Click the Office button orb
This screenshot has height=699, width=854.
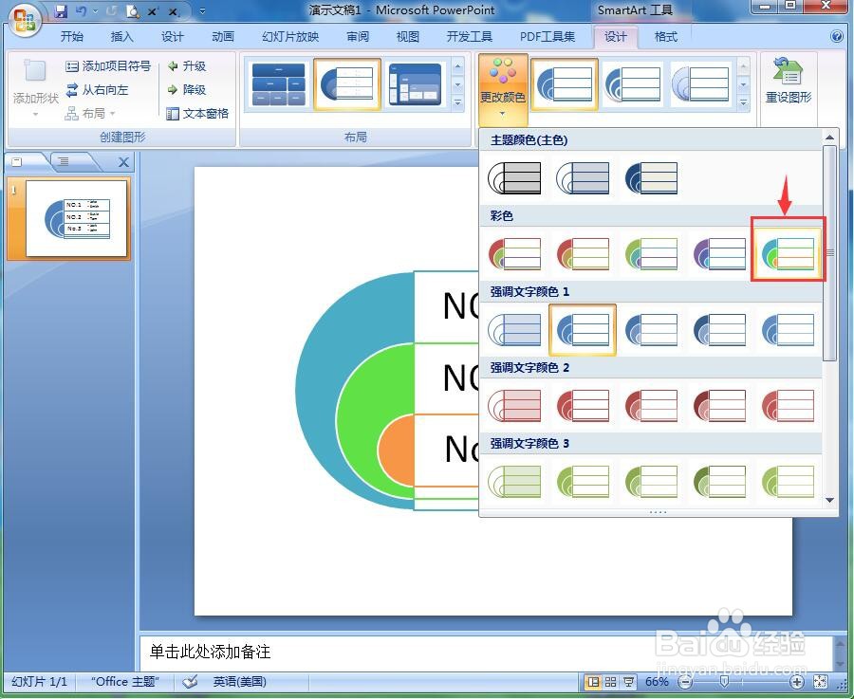[x=24, y=22]
